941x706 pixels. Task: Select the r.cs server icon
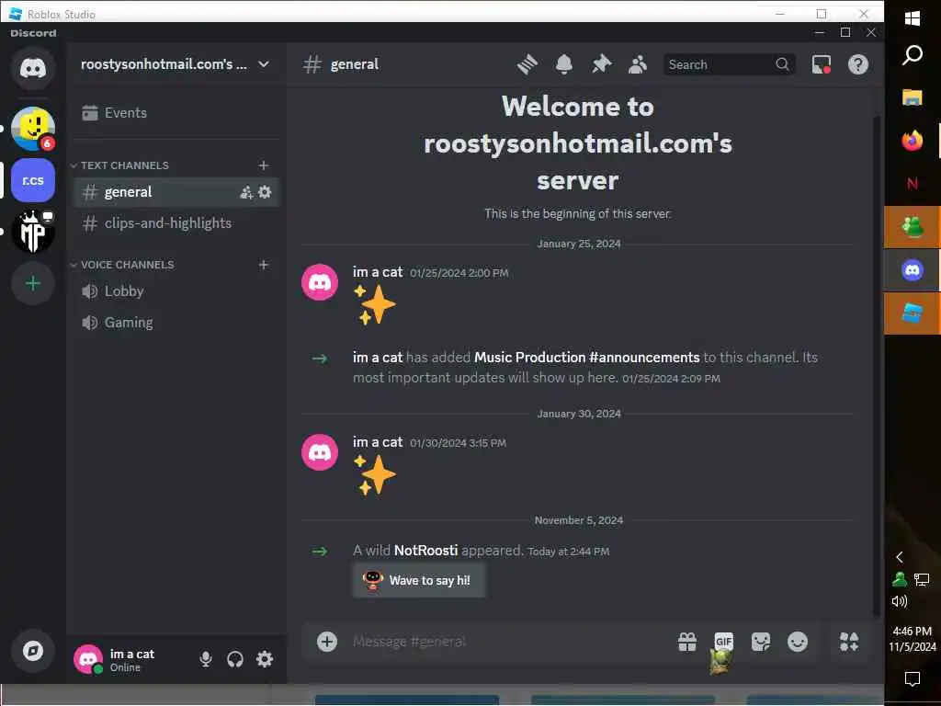pos(32,180)
